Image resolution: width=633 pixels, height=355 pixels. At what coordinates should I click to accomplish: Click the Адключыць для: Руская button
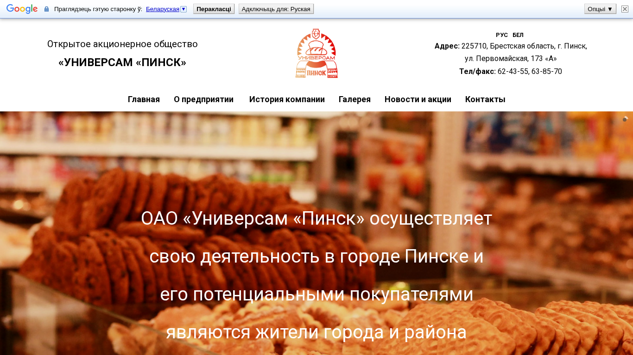pyautogui.click(x=276, y=9)
